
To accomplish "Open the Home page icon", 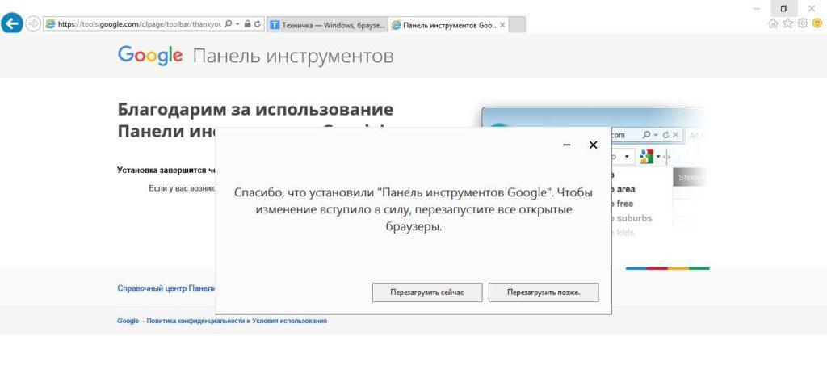I will (x=773, y=23).
